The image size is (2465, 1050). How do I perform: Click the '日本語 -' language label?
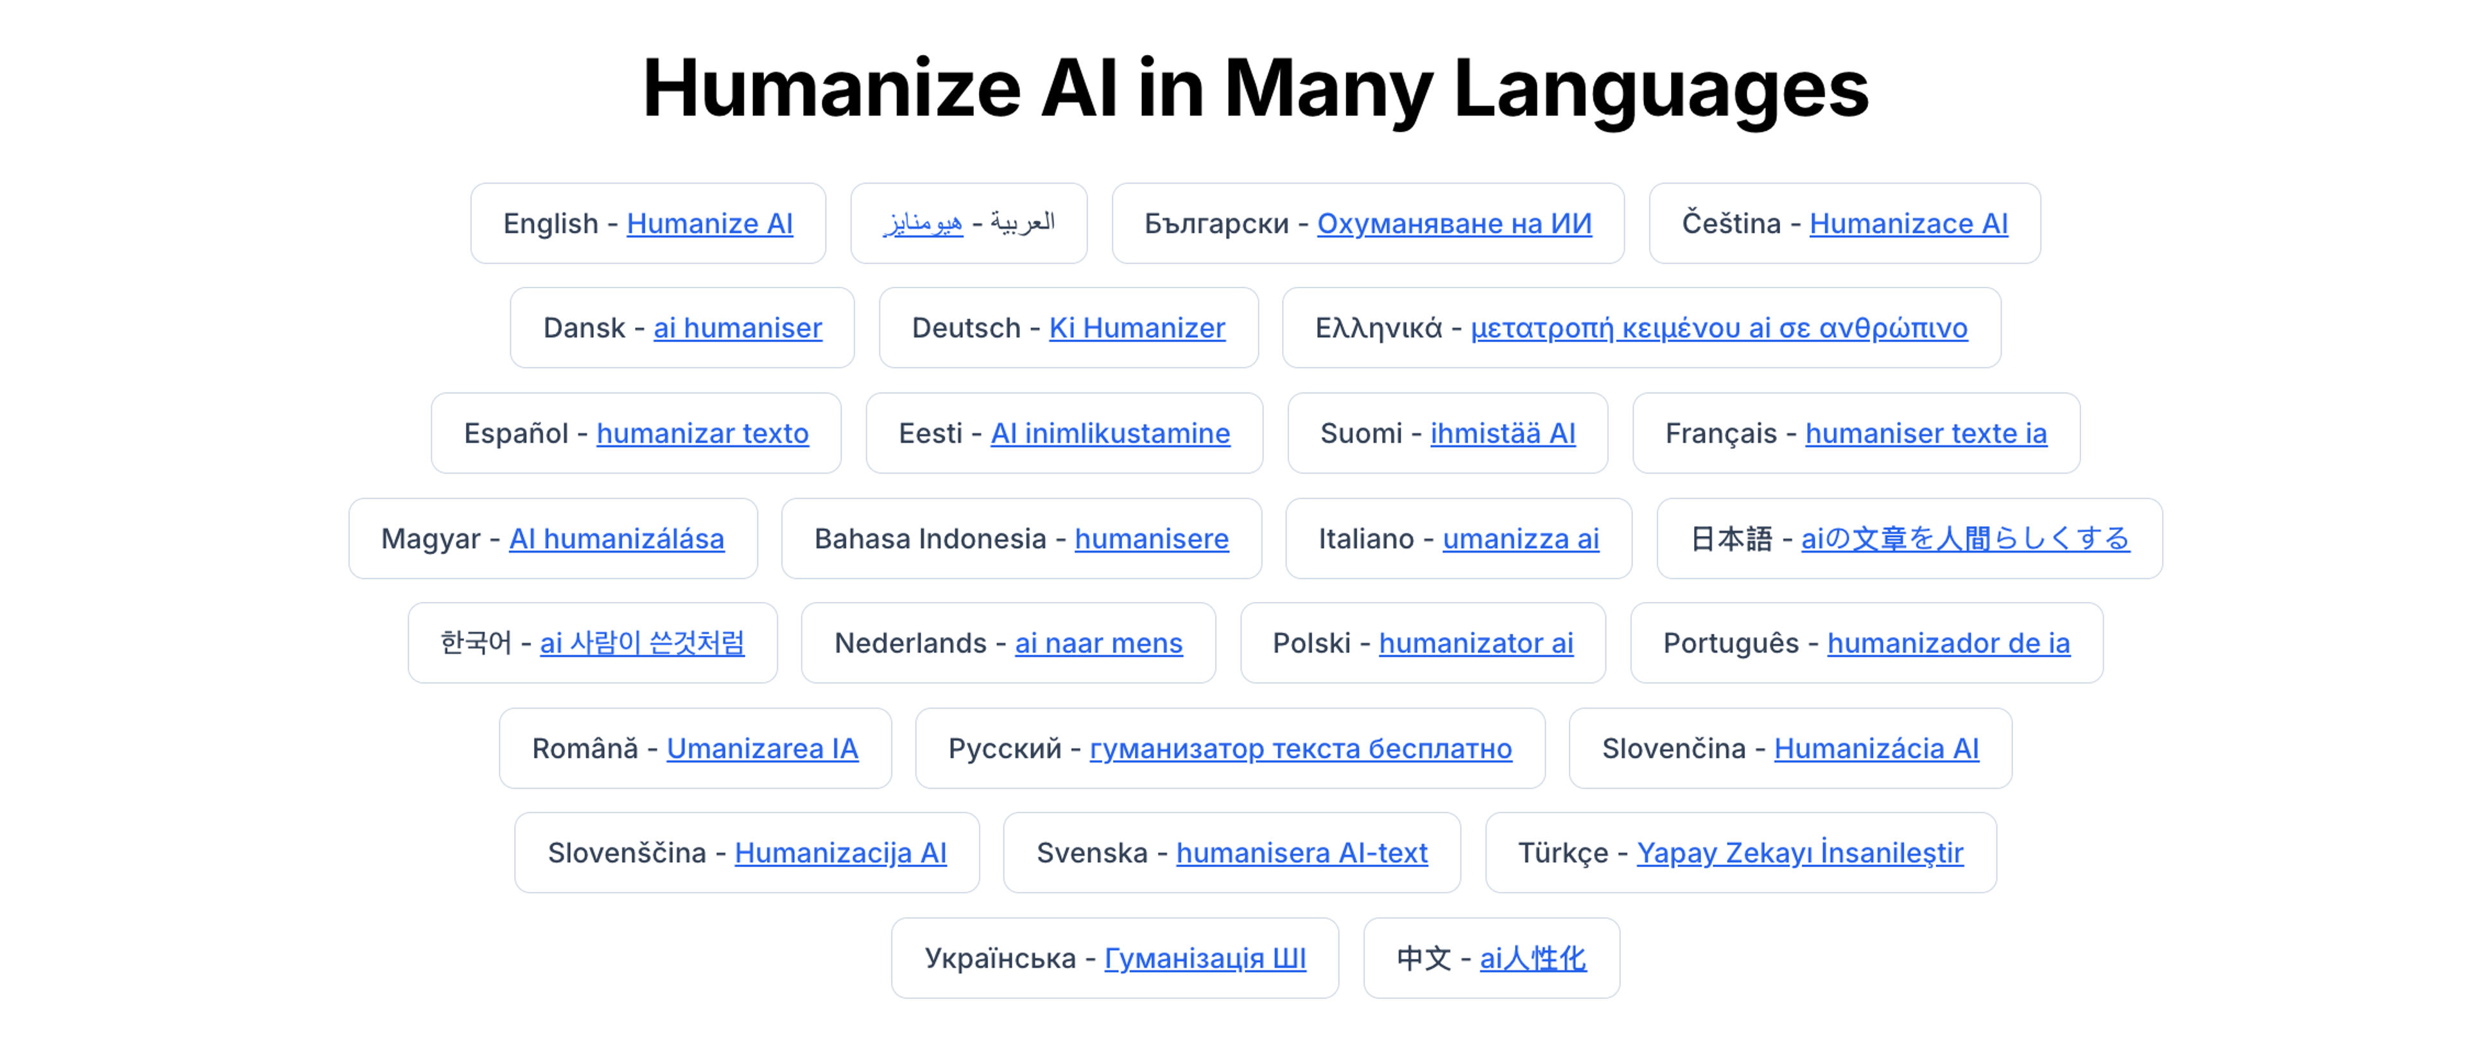[1742, 539]
